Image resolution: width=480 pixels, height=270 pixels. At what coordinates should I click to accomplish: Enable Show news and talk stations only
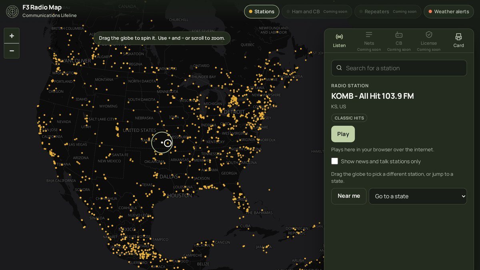(x=335, y=161)
